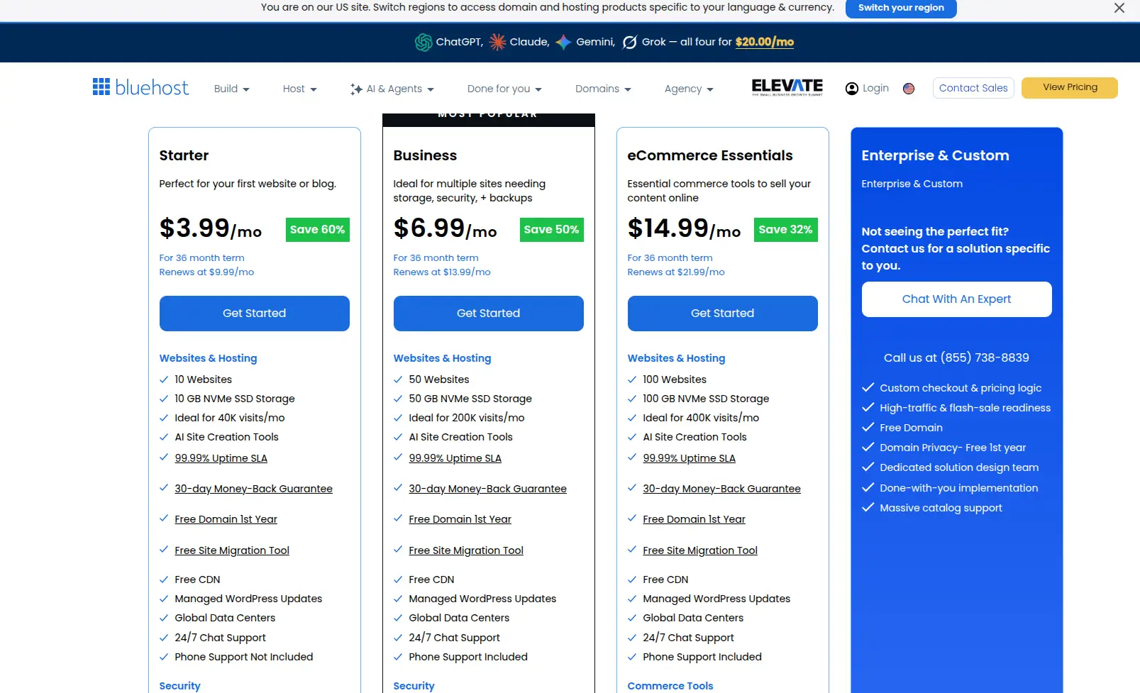Click the Save 32% badge
1140x693 pixels.
click(786, 230)
